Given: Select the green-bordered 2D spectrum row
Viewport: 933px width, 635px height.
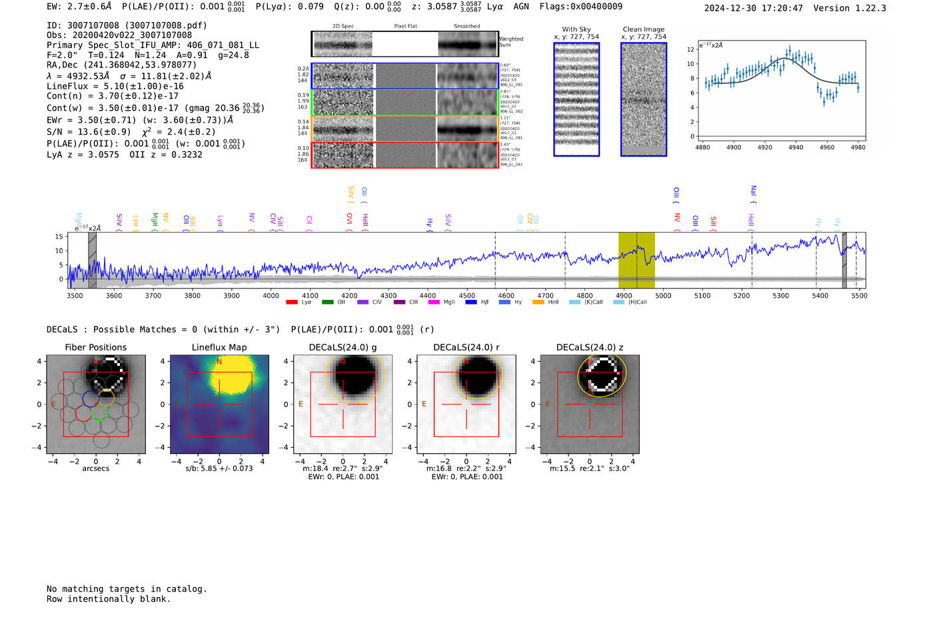Looking at the screenshot, I should coord(405,103).
